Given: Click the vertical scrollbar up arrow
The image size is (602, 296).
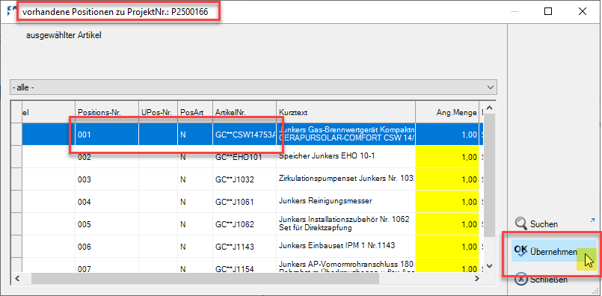Looking at the screenshot, I should tap(489, 108).
